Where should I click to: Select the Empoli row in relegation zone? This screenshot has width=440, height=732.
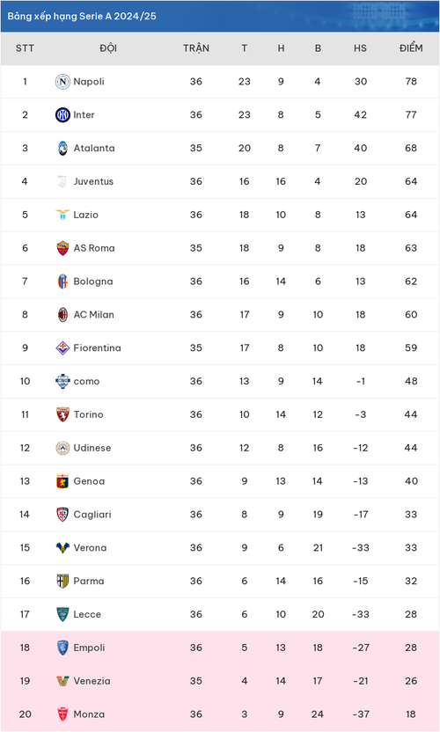(220, 648)
